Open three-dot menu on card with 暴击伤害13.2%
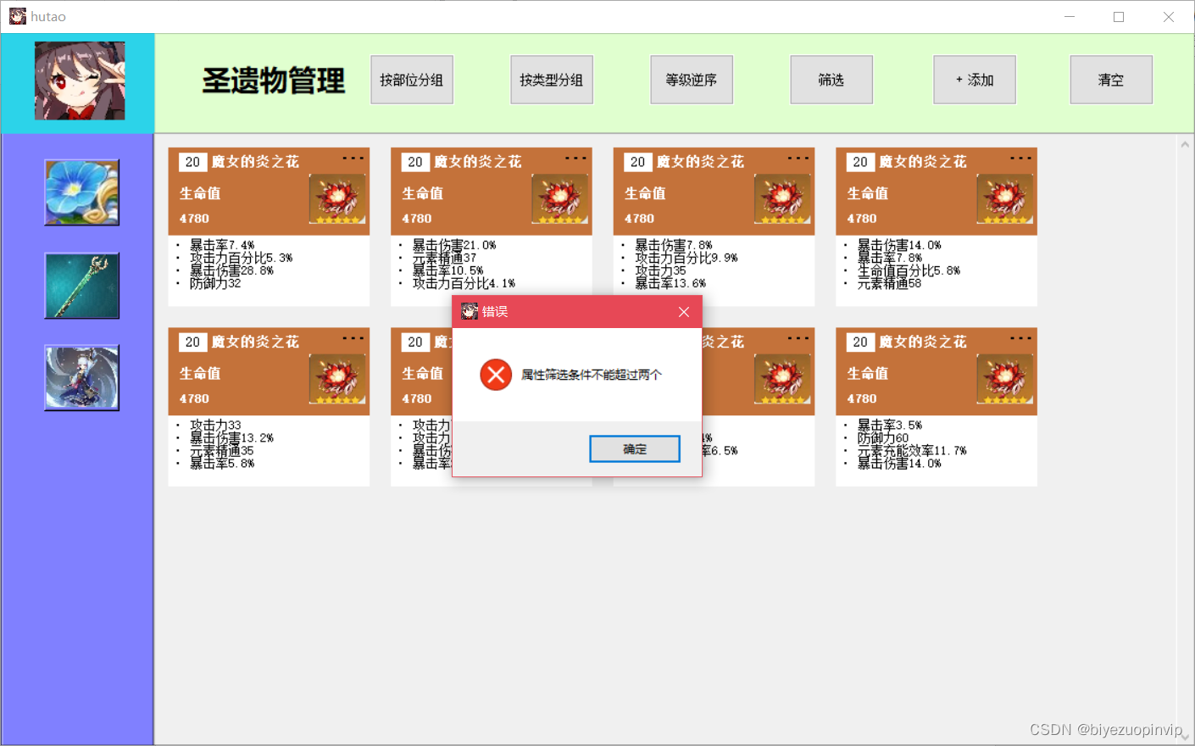This screenshot has height=746, width=1195. coord(353,338)
